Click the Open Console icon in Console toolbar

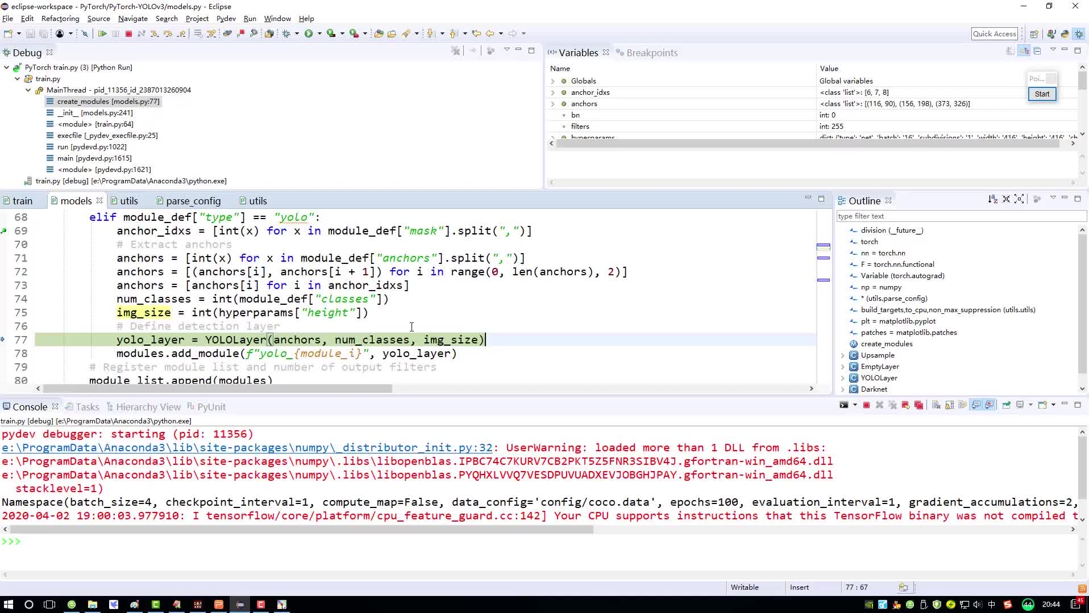click(x=1042, y=405)
